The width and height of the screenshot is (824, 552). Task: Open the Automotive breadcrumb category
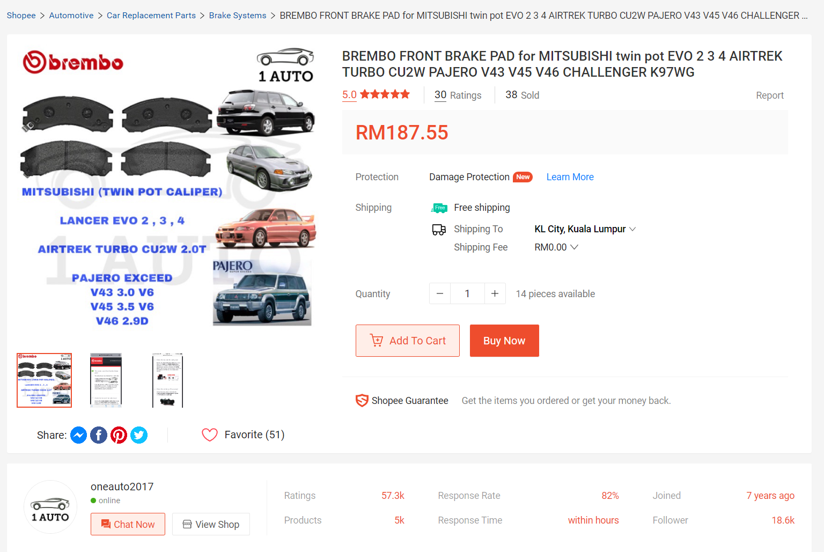coord(71,16)
